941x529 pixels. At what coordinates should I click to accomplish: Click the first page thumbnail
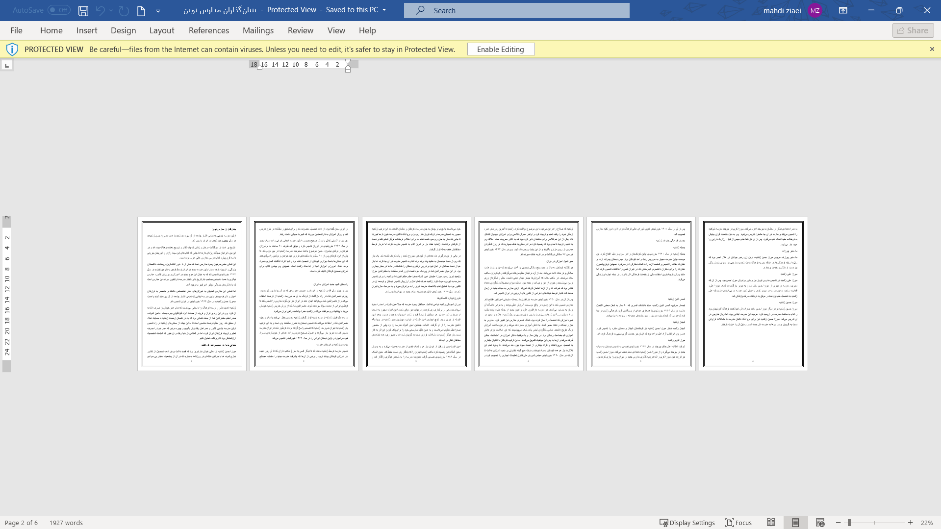(x=192, y=294)
